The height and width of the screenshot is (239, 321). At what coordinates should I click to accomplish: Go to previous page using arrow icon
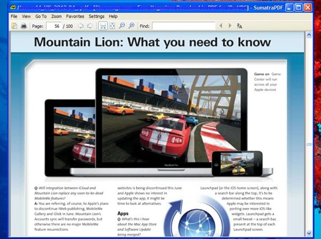[x=81, y=26]
